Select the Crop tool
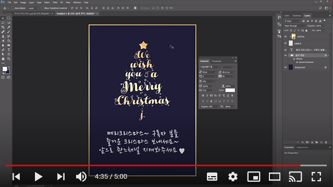This screenshot has width=333, height=187. (x=3, y=27)
